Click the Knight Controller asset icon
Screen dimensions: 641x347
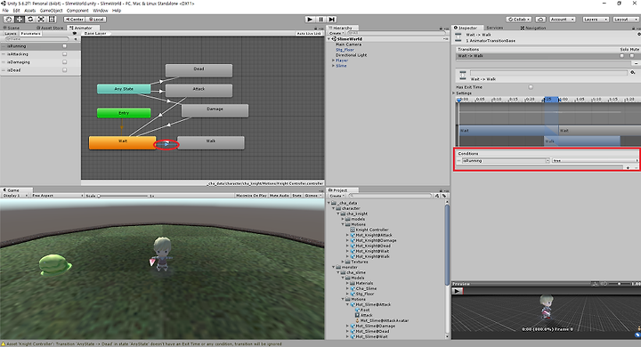coord(353,230)
